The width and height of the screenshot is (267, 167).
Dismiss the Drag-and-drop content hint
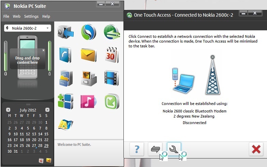[43, 50]
